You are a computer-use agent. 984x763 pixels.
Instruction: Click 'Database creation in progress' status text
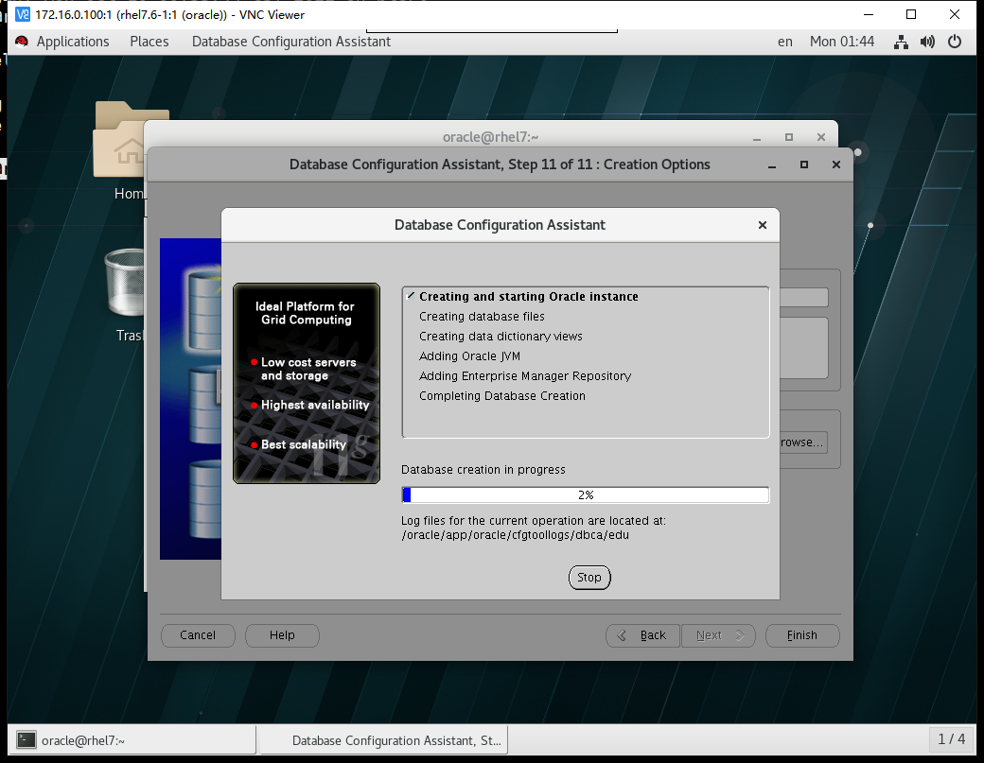coord(483,470)
